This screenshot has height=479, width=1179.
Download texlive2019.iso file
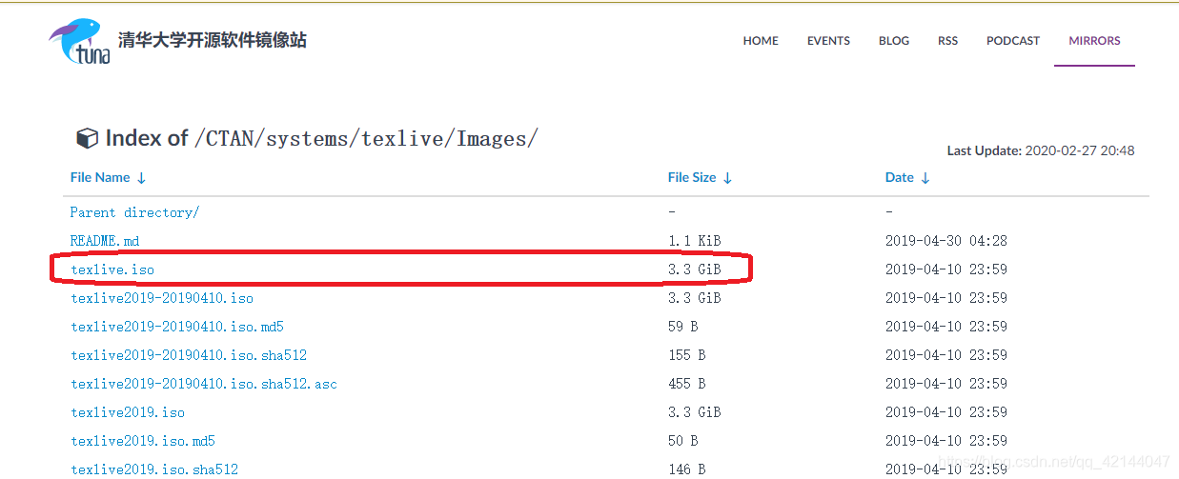(127, 412)
